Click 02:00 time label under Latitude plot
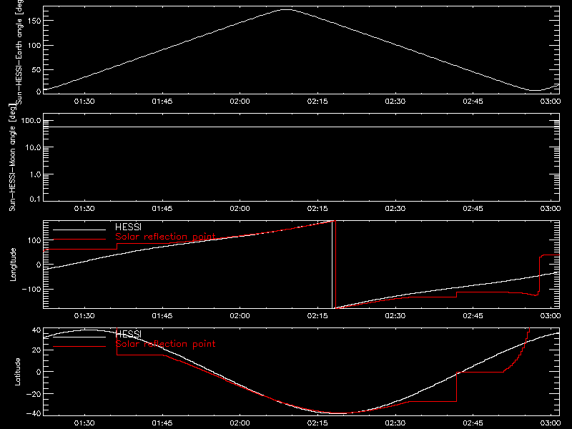 point(240,423)
